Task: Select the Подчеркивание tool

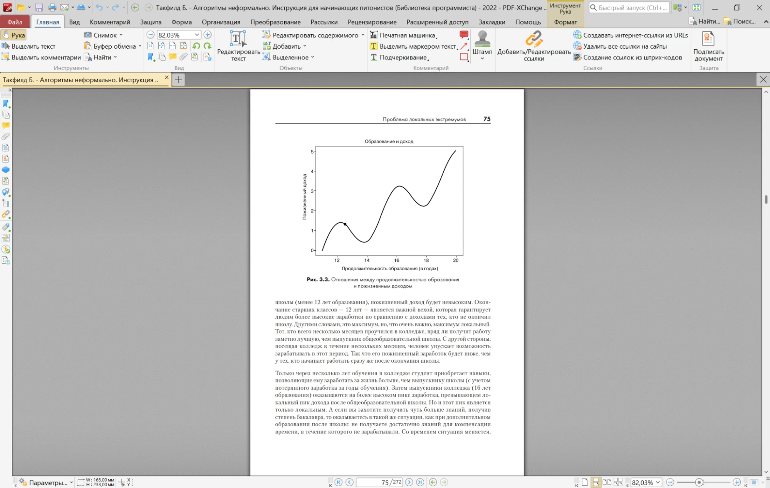Action: click(x=399, y=57)
